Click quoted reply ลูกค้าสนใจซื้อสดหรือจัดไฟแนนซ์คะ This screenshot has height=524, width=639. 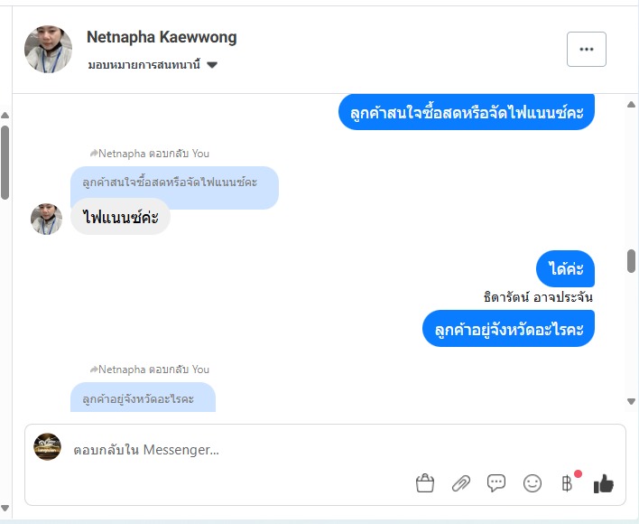point(170,182)
